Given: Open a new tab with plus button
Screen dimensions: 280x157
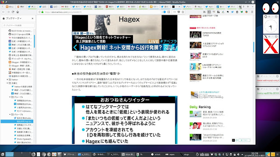Looking at the screenshot, I should pos(248,7).
